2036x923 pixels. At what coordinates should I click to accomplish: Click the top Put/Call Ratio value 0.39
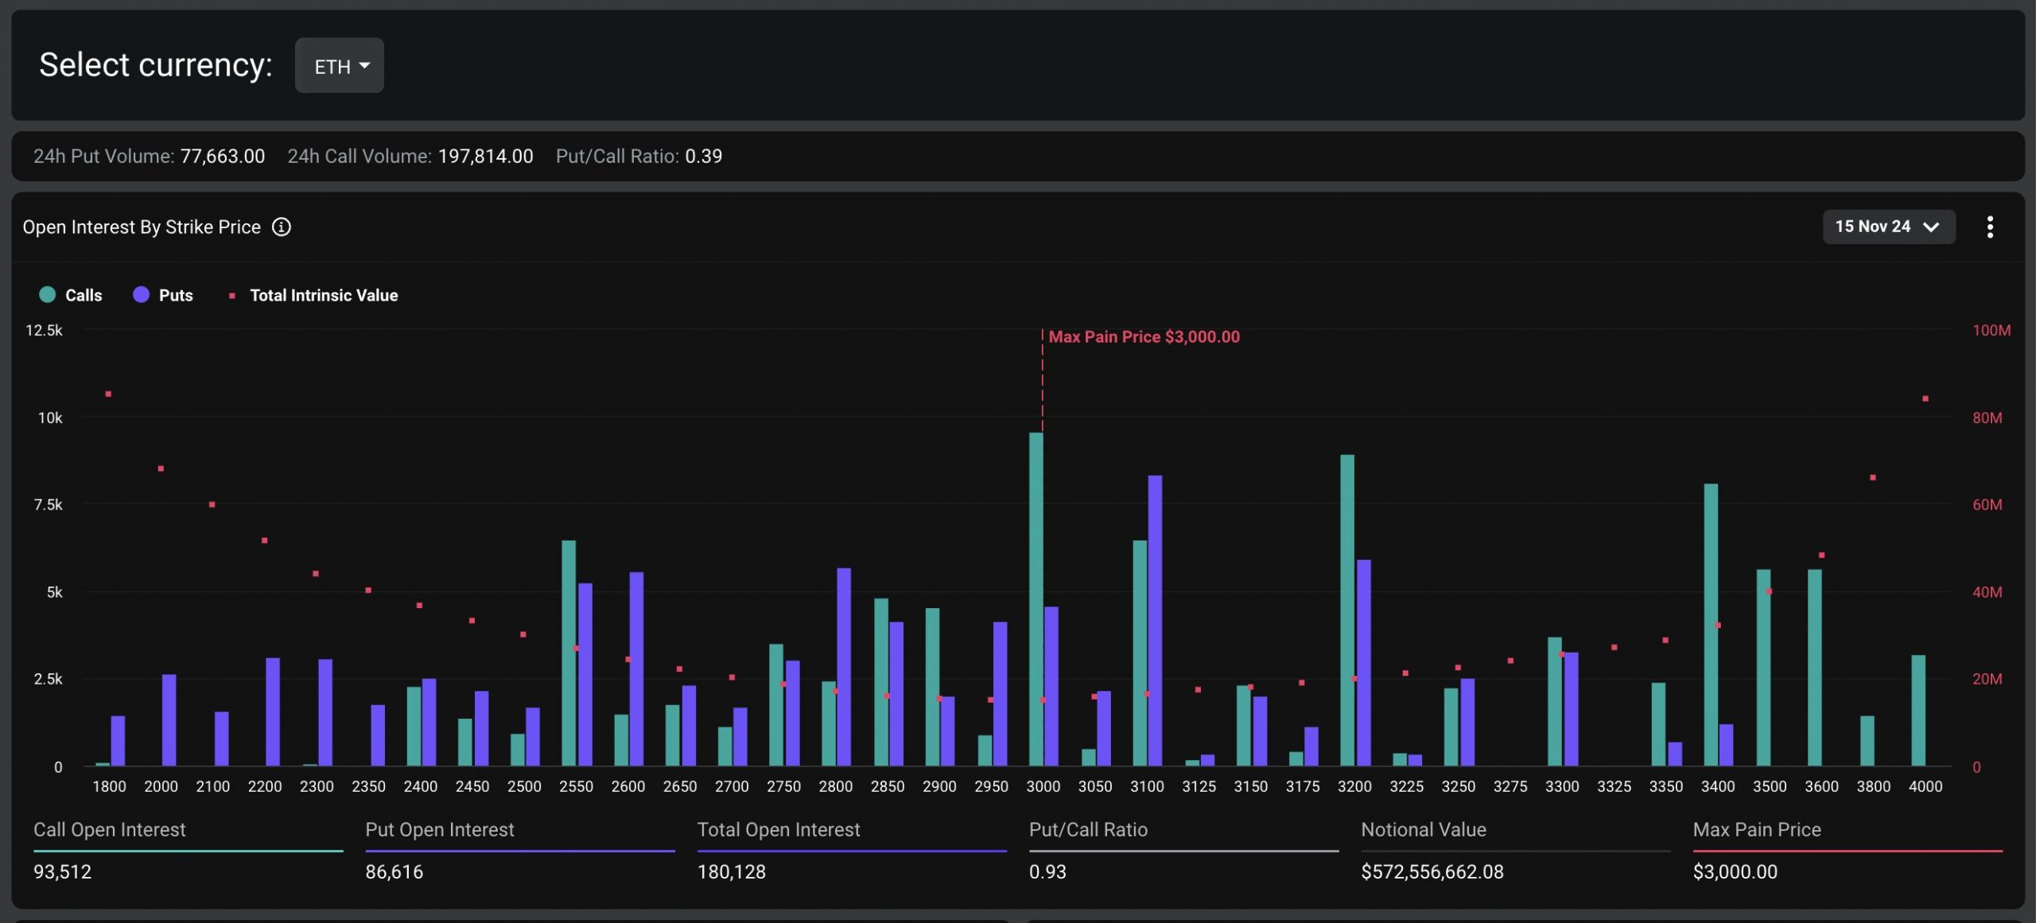point(704,156)
